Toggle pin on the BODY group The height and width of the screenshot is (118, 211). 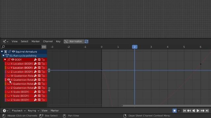point(9,60)
